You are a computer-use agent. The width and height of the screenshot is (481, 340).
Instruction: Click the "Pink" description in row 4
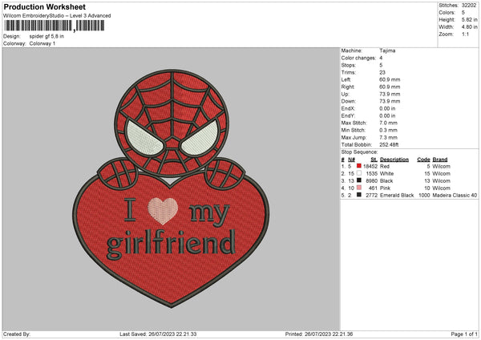(x=384, y=188)
